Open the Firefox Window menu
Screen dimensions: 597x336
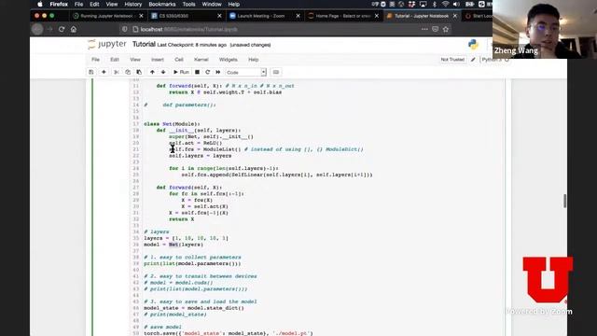(x=212, y=4)
